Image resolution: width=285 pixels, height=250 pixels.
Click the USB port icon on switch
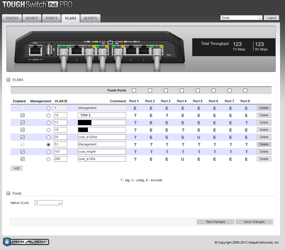click(x=48, y=51)
